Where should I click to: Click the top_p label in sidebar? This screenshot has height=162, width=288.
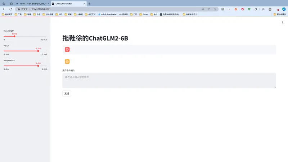click(x=6, y=46)
